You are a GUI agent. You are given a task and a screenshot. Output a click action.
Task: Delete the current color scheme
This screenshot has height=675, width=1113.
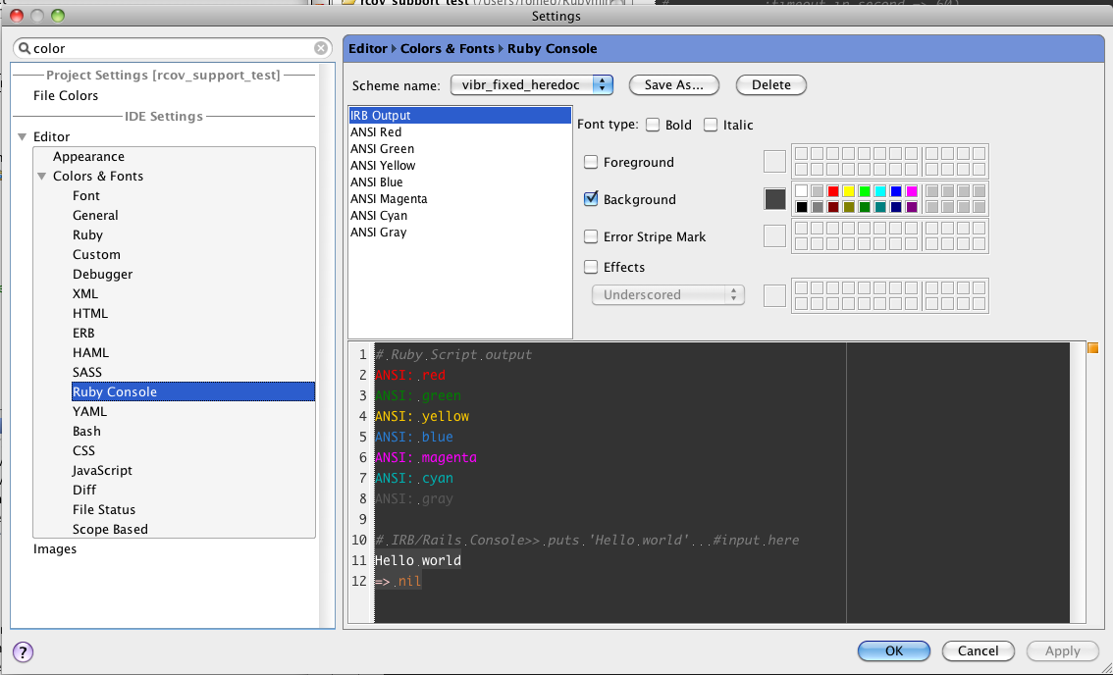(770, 85)
